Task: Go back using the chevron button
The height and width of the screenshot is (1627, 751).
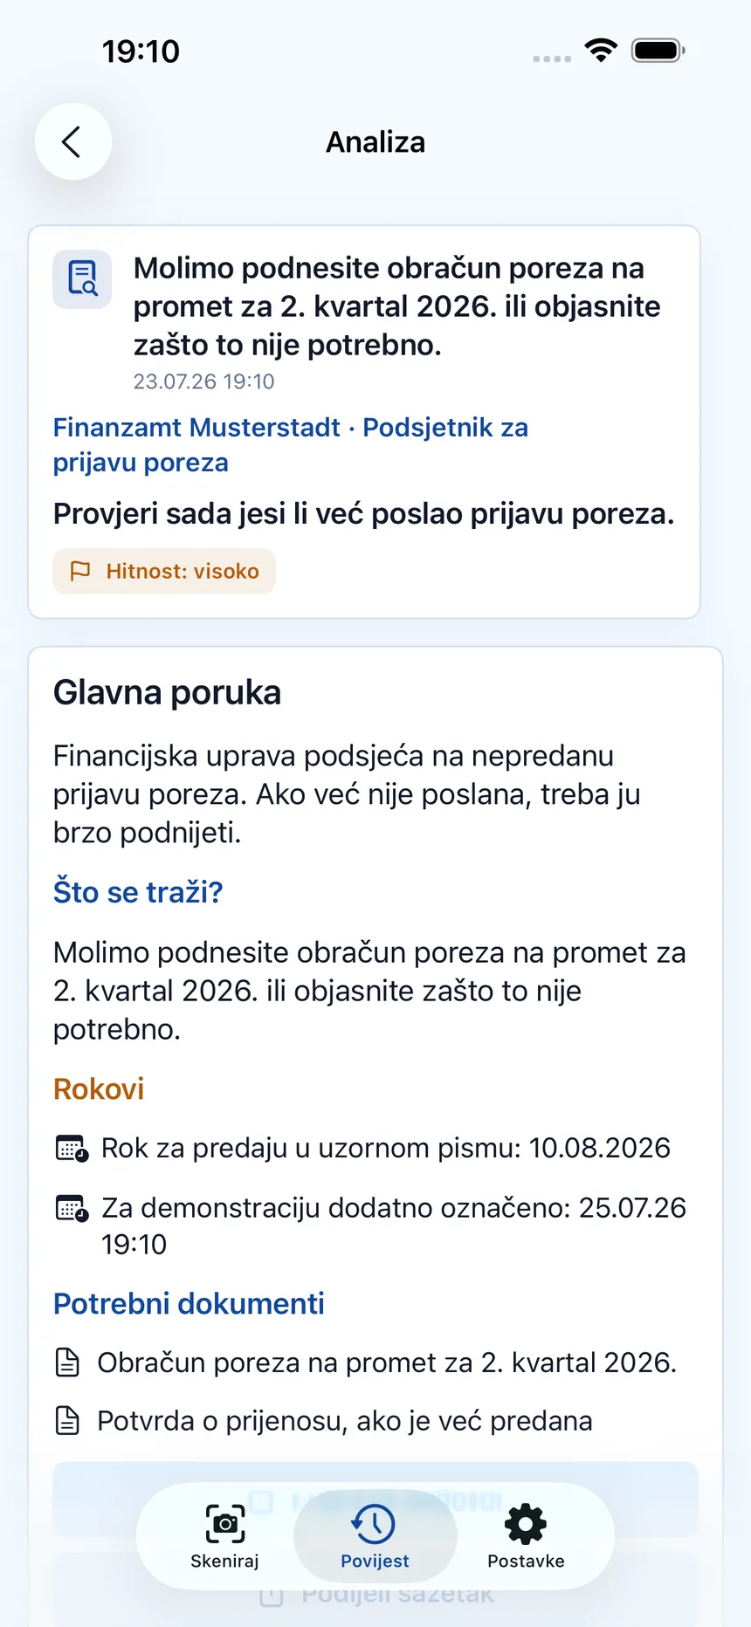Action: (x=72, y=141)
